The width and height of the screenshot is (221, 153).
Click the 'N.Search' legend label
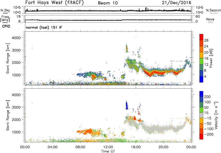coord(213,10)
